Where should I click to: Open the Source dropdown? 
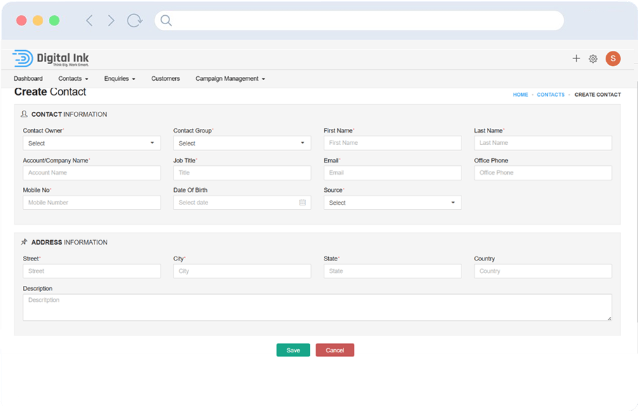click(x=392, y=203)
